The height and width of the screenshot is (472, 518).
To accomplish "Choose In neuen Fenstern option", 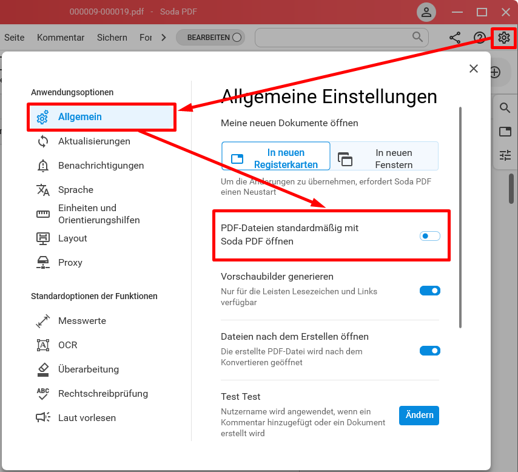I will 384,156.
